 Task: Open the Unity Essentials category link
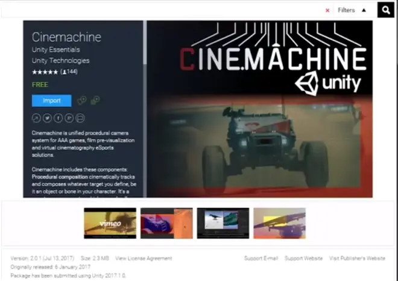point(56,49)
